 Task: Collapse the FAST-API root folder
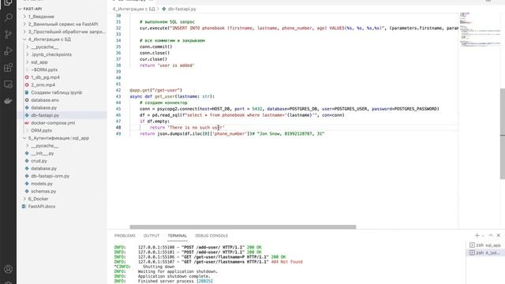click(21, 9)
